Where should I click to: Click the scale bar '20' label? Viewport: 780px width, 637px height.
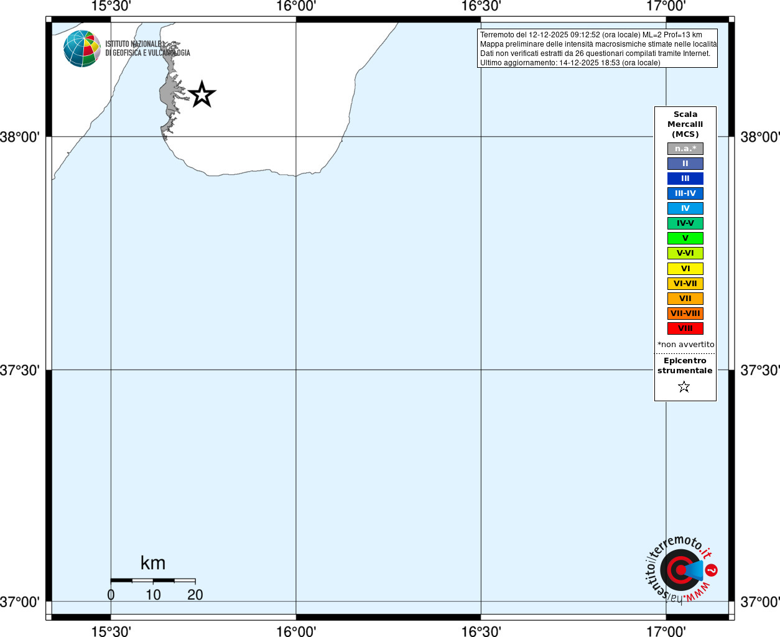[x=195, y=595]
